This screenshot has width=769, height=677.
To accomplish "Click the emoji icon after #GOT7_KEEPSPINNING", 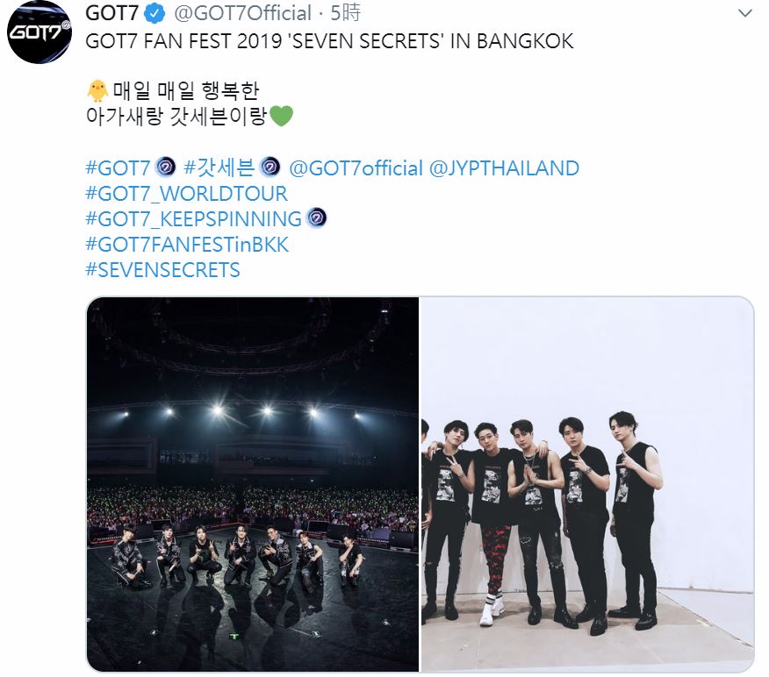I will click(317, 217).
